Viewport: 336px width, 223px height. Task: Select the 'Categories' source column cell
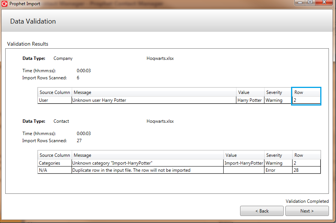55,163
